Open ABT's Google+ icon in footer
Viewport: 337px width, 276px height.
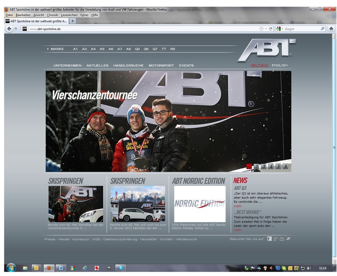coord(276,239)
